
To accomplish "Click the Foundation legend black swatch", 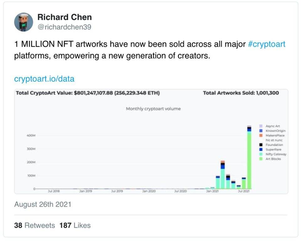I will tap(261, 145).
